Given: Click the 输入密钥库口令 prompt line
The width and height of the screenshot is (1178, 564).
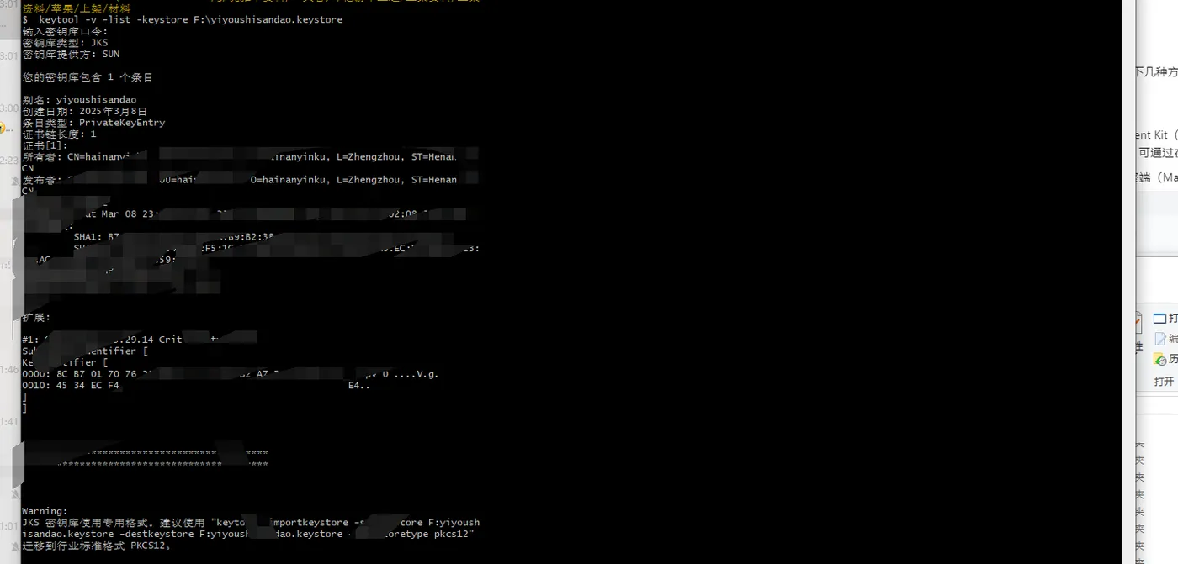Looking at the screenshot, I should click(66, 31).
